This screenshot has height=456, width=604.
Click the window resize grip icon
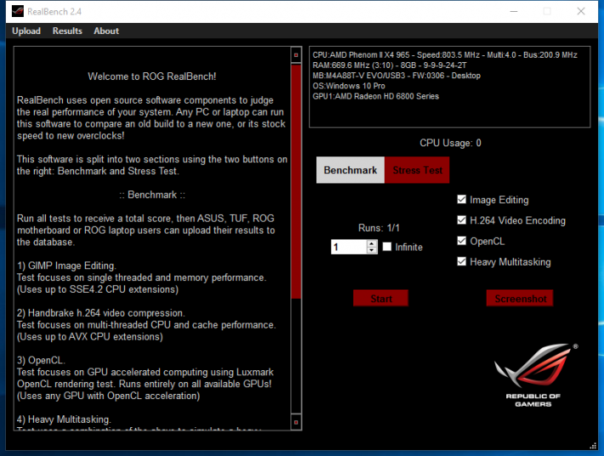point(593,446)
